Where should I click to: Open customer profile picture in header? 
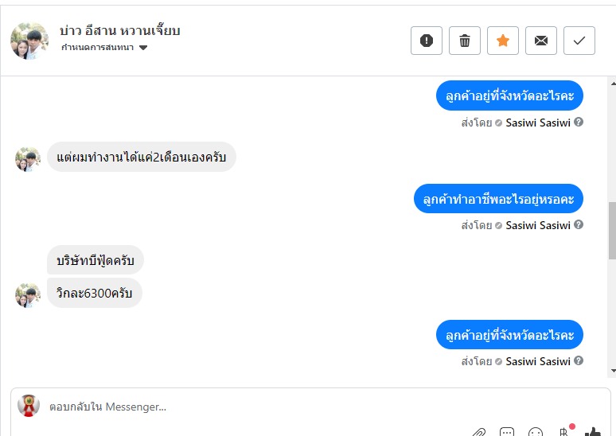tap(29, 40)
